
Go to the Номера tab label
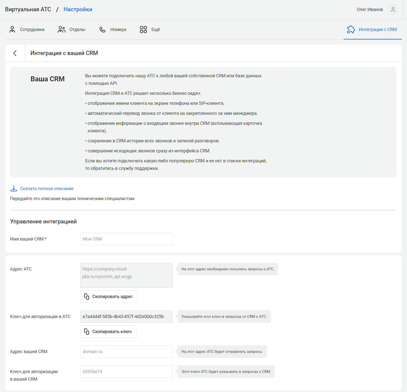click(118, 30)
